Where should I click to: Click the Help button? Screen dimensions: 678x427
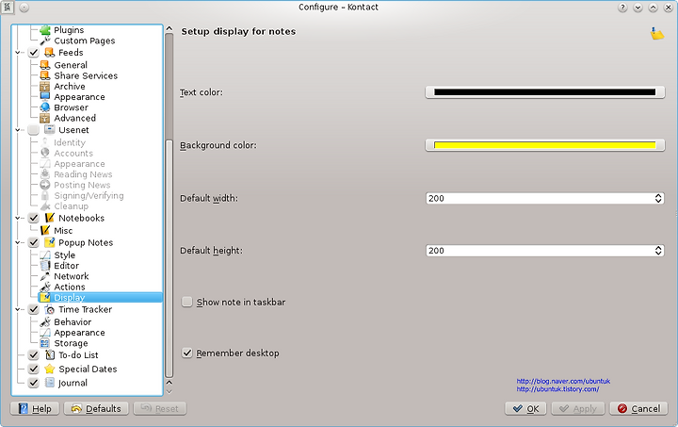pyautogui.click(x=35, y=409)
